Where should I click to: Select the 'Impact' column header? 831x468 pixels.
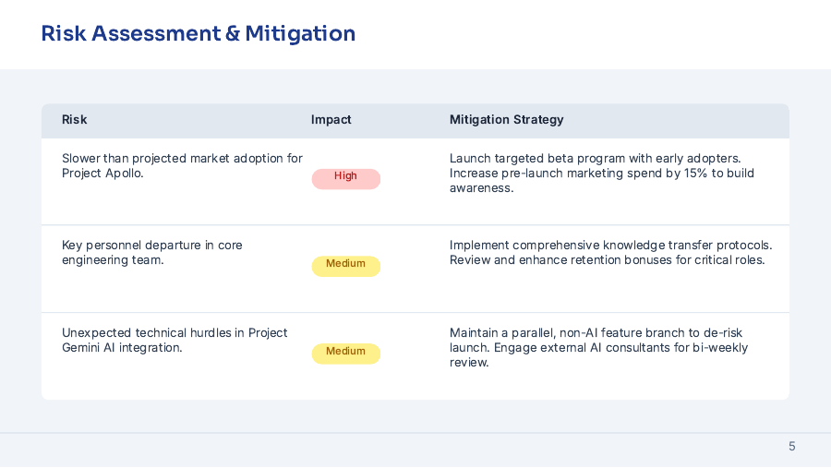point(331,120)
